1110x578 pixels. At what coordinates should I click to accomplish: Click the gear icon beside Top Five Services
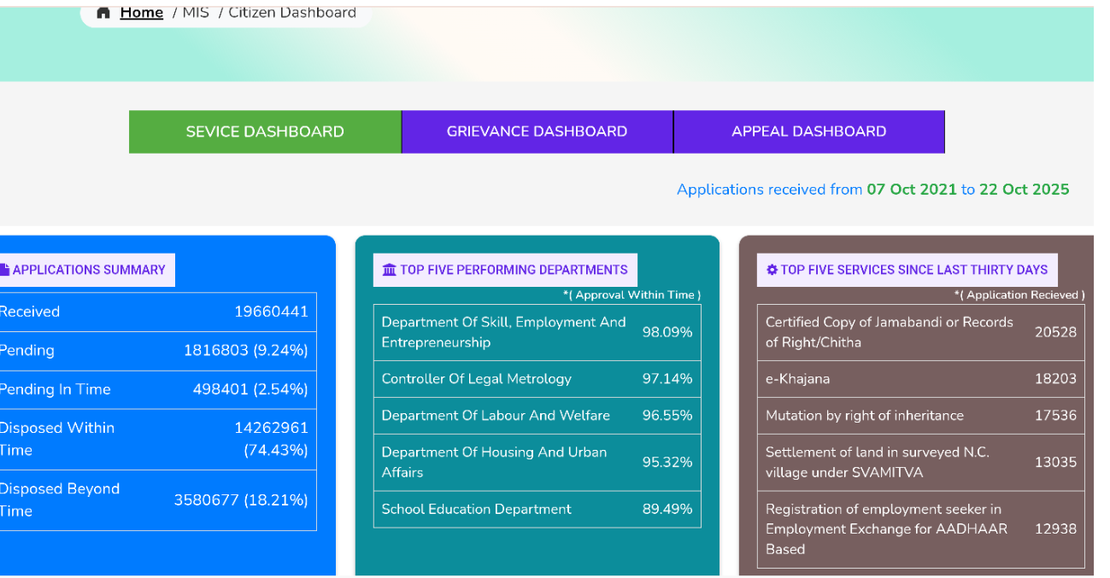[772, 270]
